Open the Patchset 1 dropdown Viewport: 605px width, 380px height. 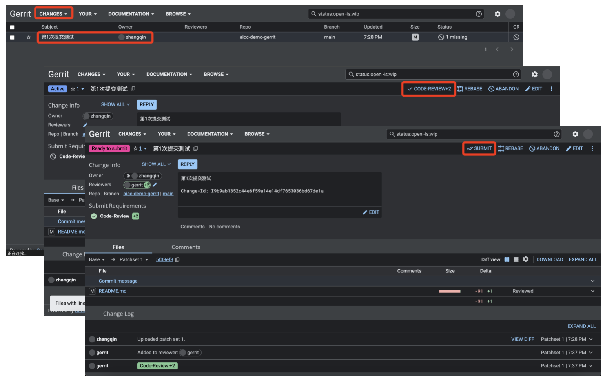point(133,259)
